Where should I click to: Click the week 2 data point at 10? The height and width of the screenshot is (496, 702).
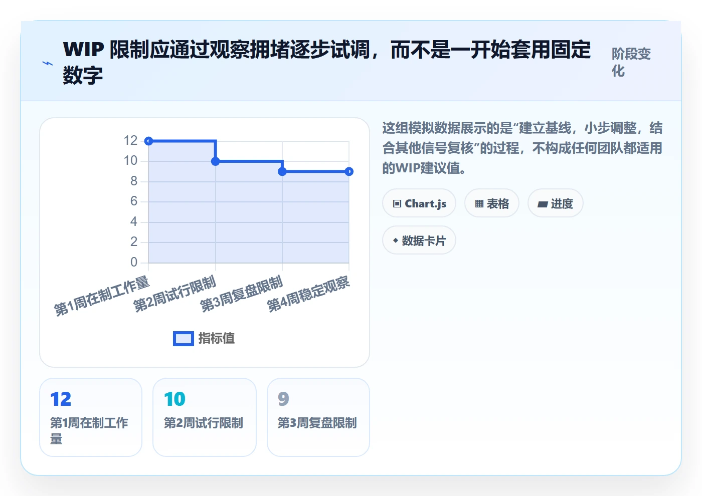(215, 161)
